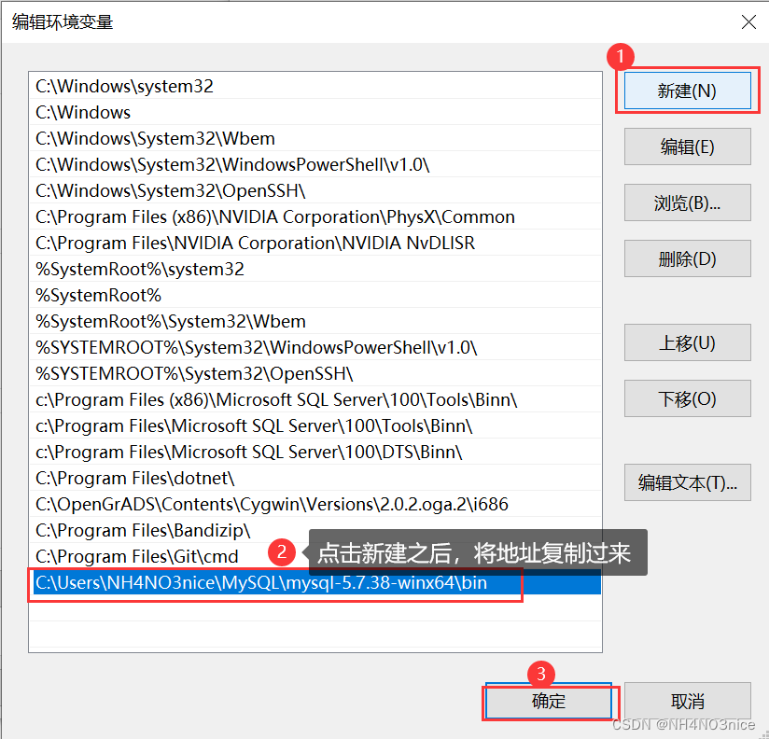Select %SYSTEMROOT%\System32\OpenSSH\ entry
The image size is (769, 739).
pyautogui.click(x=315, y=373)
